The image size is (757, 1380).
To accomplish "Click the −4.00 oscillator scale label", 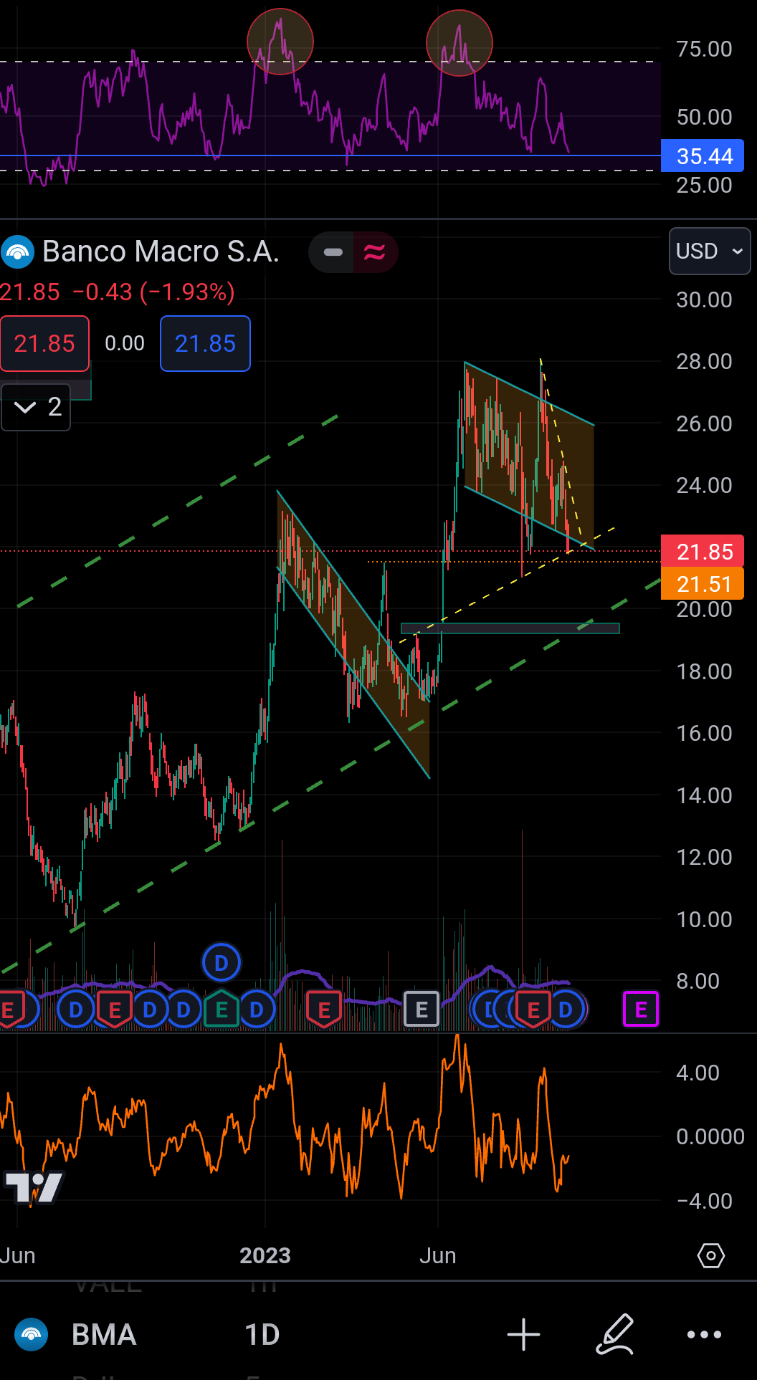I will point(704,1201).
